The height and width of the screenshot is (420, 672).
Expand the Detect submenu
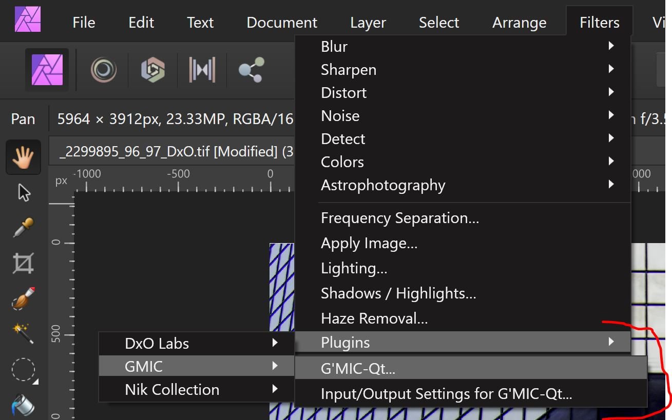(463, 138)
